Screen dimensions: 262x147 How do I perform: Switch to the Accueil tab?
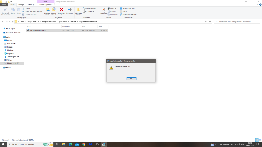[x=12, y=5]
